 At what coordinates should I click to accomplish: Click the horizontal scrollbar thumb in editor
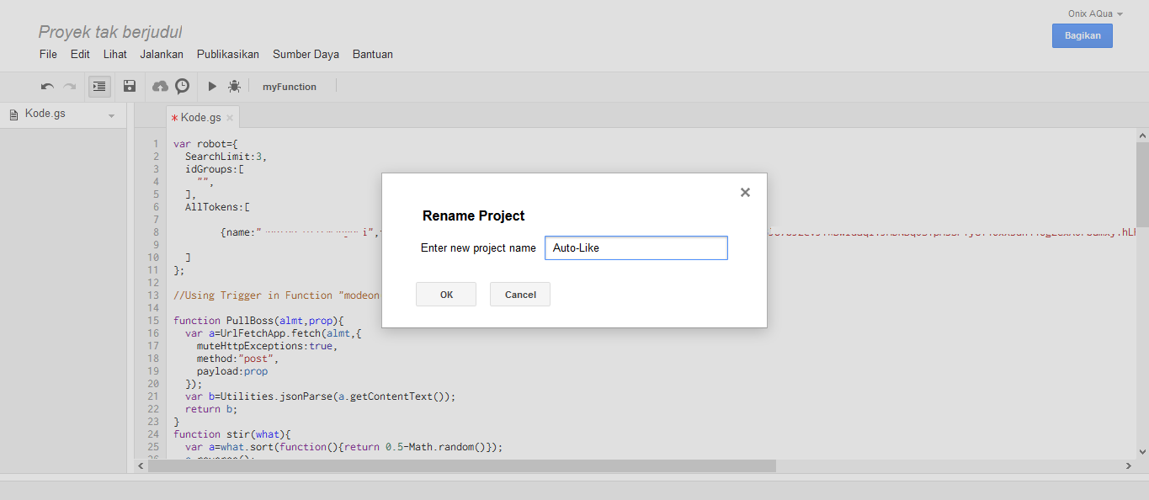click(x=461, y=465)
